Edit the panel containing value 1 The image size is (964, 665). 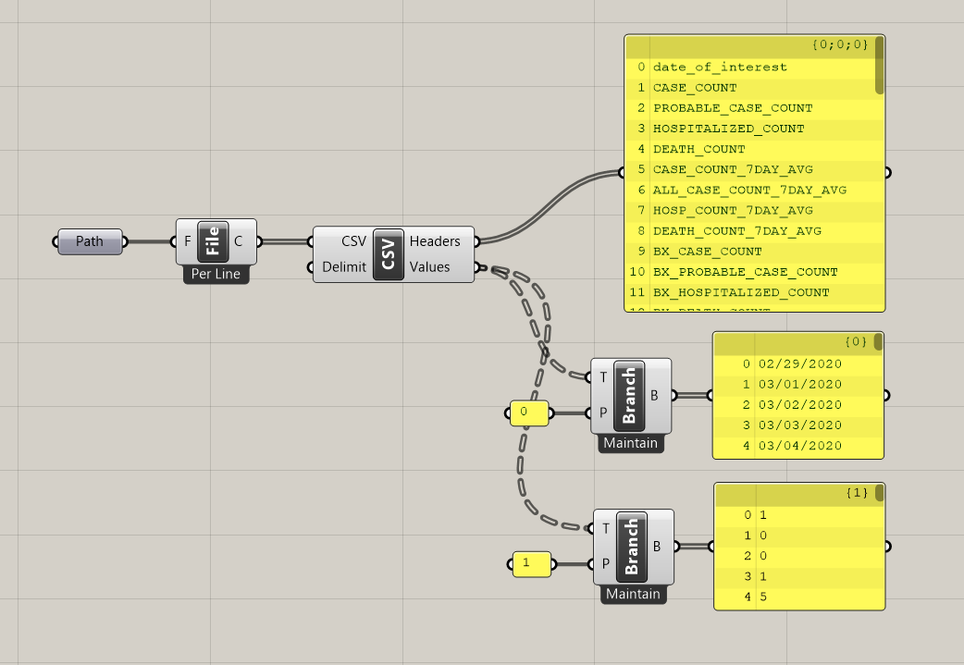(x=531, y=564)
